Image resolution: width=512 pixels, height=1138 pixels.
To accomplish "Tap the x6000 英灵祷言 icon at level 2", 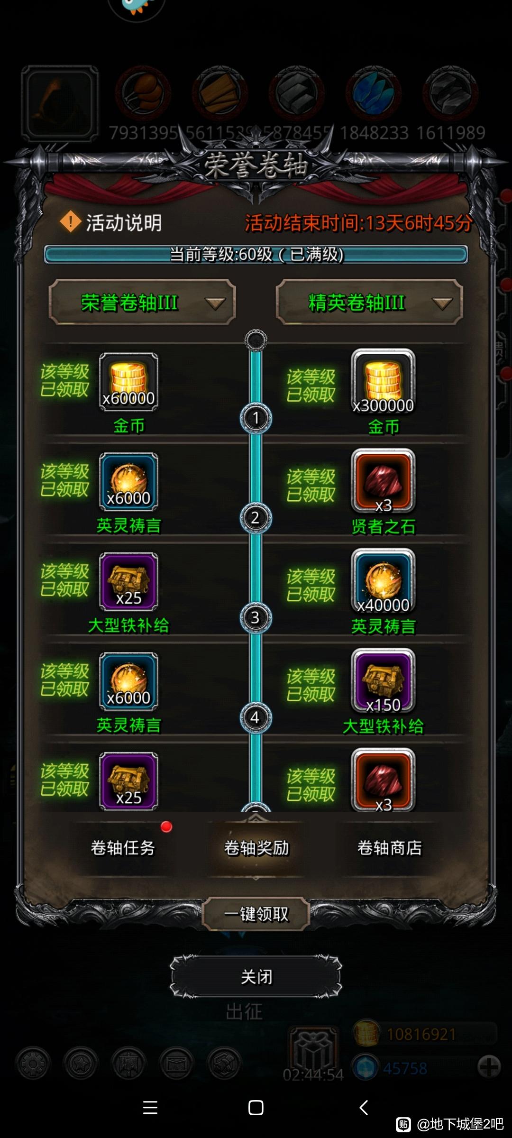I will 128,482.
